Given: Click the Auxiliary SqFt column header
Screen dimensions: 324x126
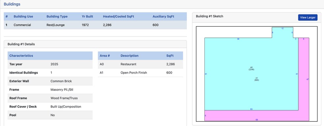Looking at the screenshot, I should click(x=163, y=16).
